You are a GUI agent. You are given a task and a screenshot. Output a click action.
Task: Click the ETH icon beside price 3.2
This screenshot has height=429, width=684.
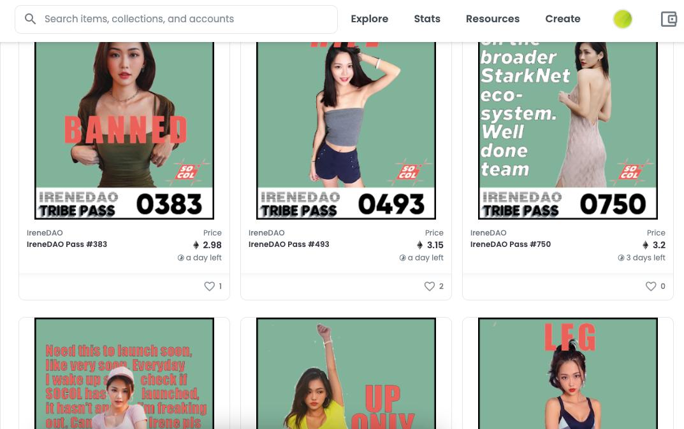click(x=645, y=245)
